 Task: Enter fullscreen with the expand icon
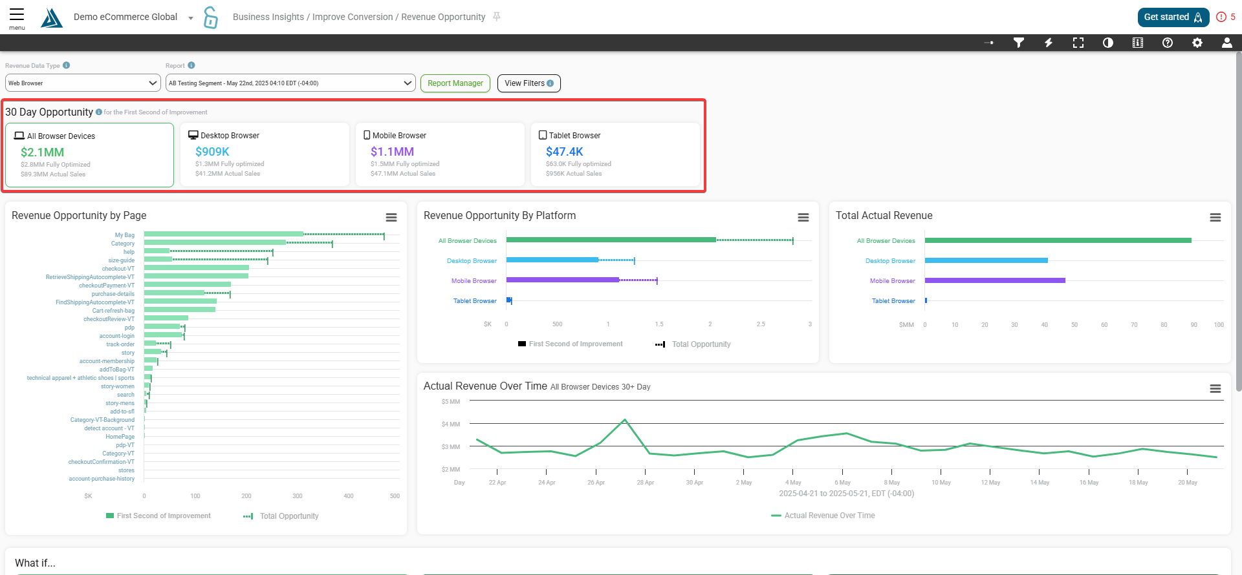(1078, 43)
